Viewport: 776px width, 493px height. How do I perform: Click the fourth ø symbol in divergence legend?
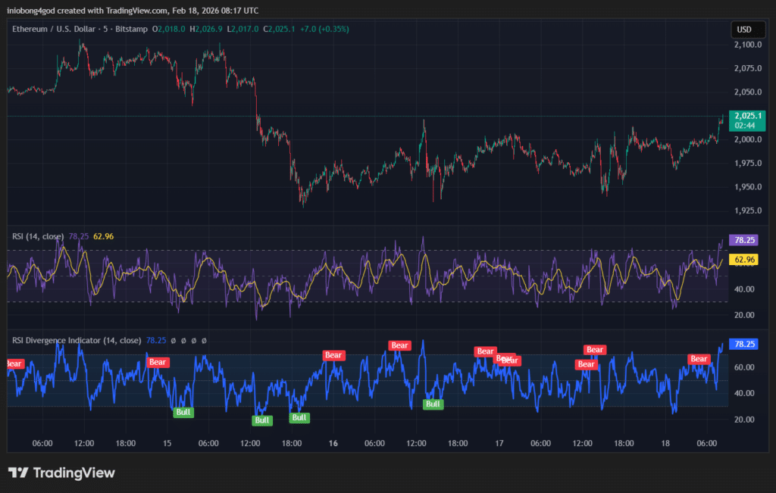(x=203, y=341)
